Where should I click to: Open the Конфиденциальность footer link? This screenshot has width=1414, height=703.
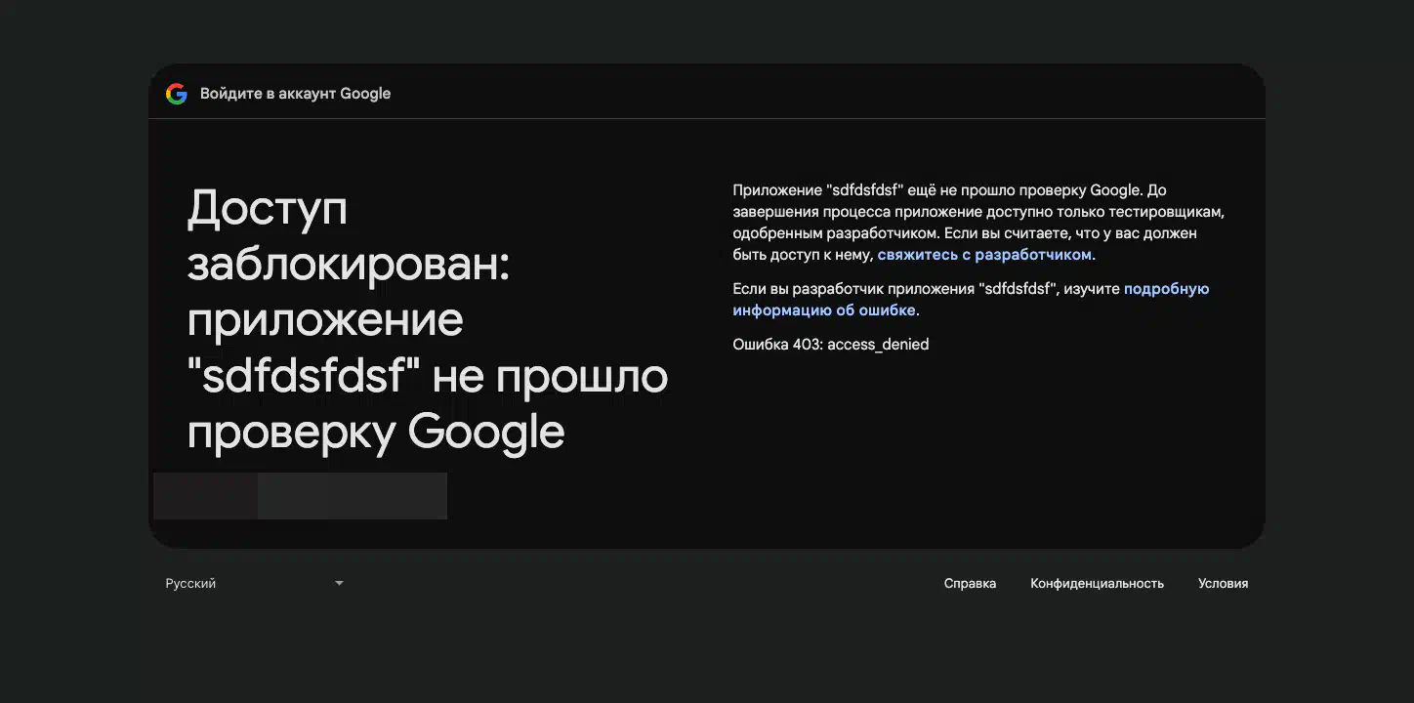pos(1097,584)
